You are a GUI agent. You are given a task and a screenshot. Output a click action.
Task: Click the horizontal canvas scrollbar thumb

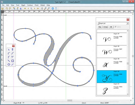(70, 100)
